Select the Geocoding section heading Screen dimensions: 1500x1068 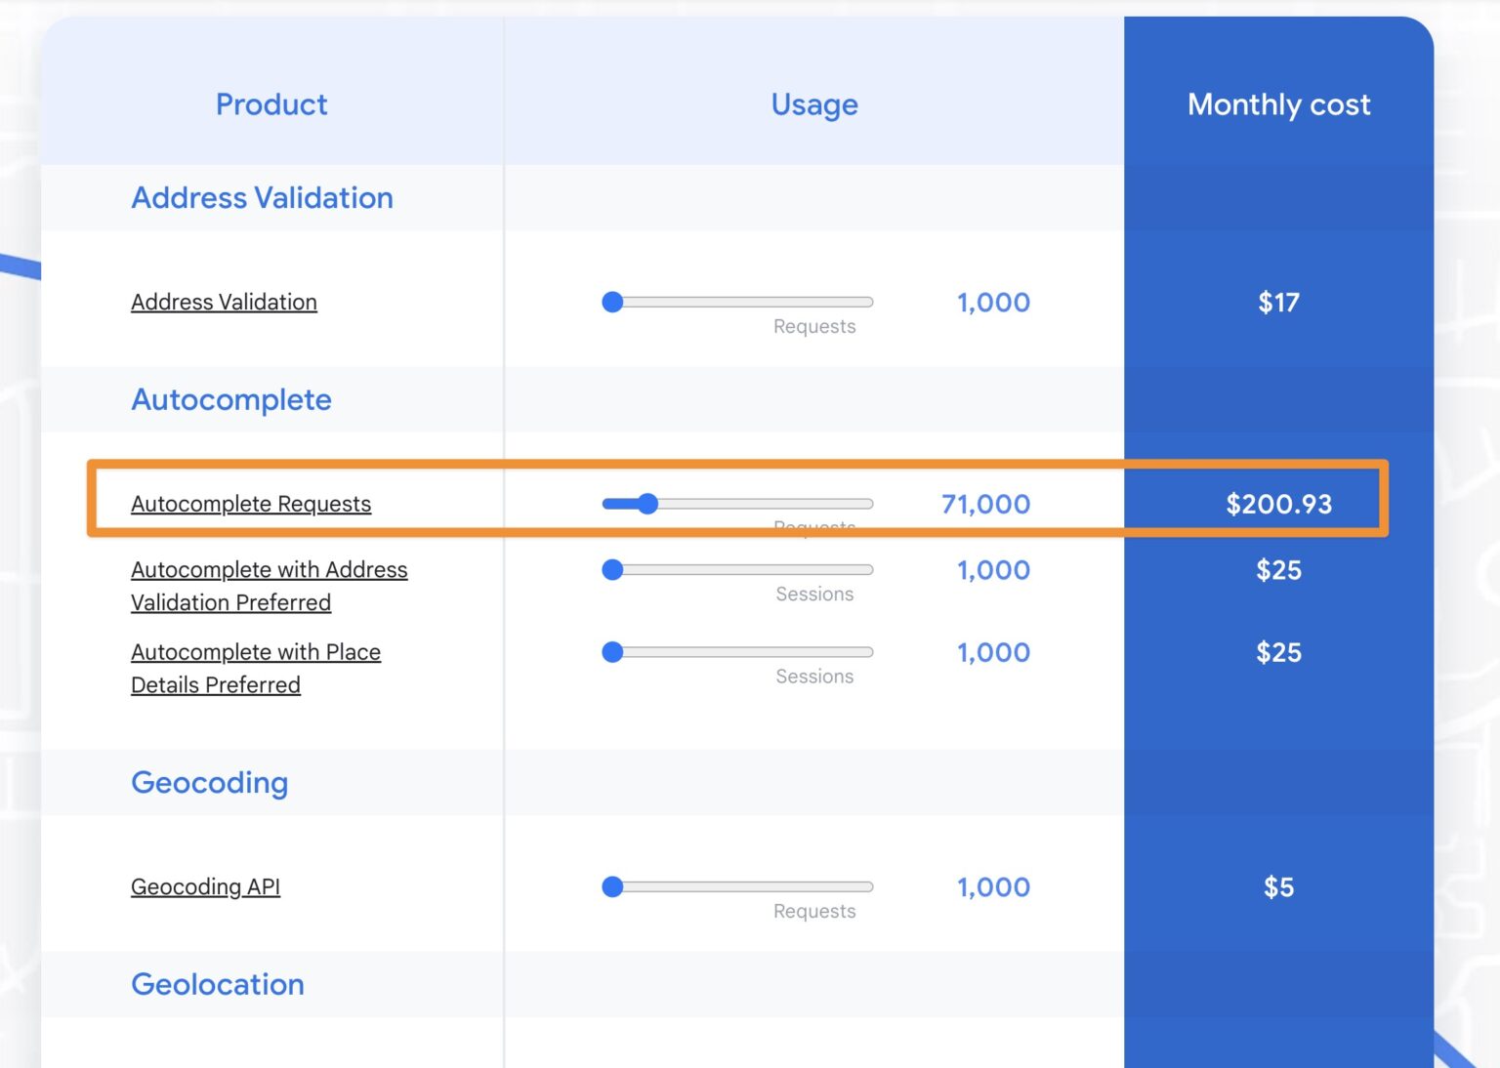209,782
